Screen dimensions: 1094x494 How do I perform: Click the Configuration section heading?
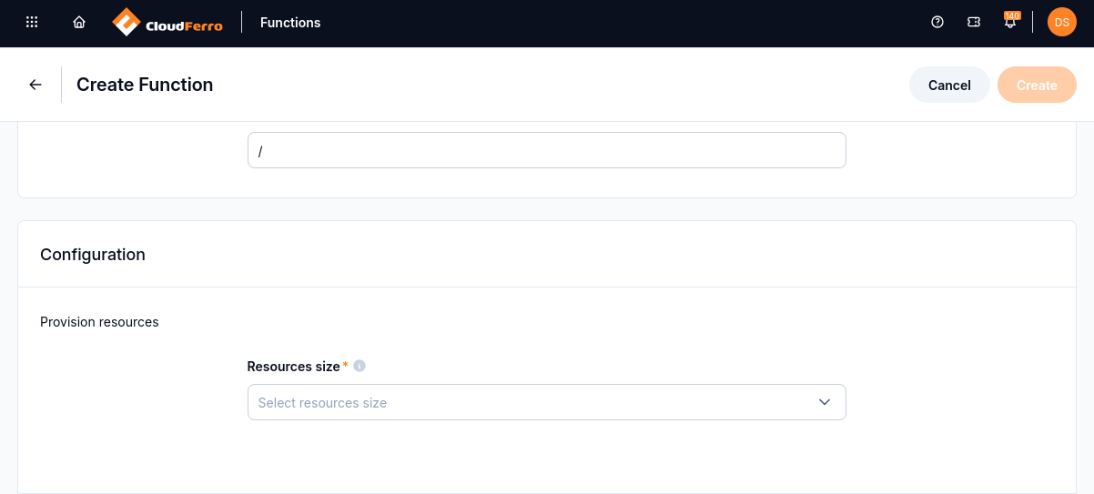93,255
